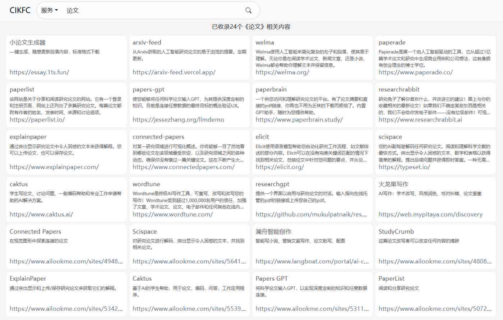Open the StudyCrumb card title
503x320 pixels.
396,231
